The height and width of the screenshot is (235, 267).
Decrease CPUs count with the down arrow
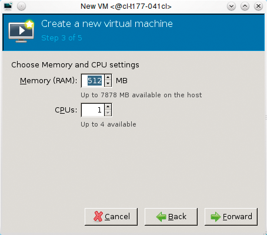click(x=108, y=113)
